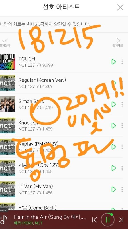
Task: Play Replay (PM 01:27) track
Action: (x=113, y=147)
